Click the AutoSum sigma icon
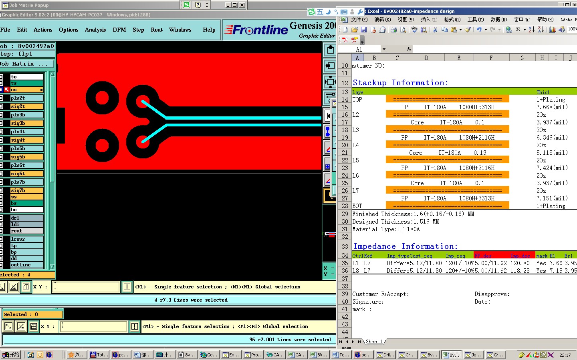This screenshot has height=360, width=577. pyautogui.click(x=518, y=30)
